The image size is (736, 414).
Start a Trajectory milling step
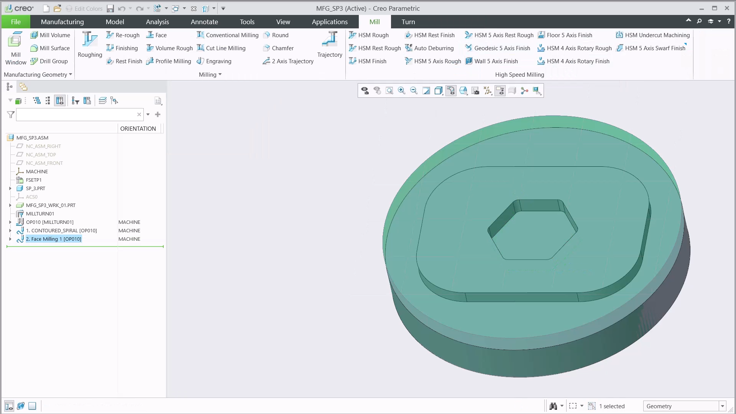tap(330, 45)
